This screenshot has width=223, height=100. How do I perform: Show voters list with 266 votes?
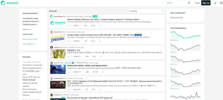[x=87, y=72]
